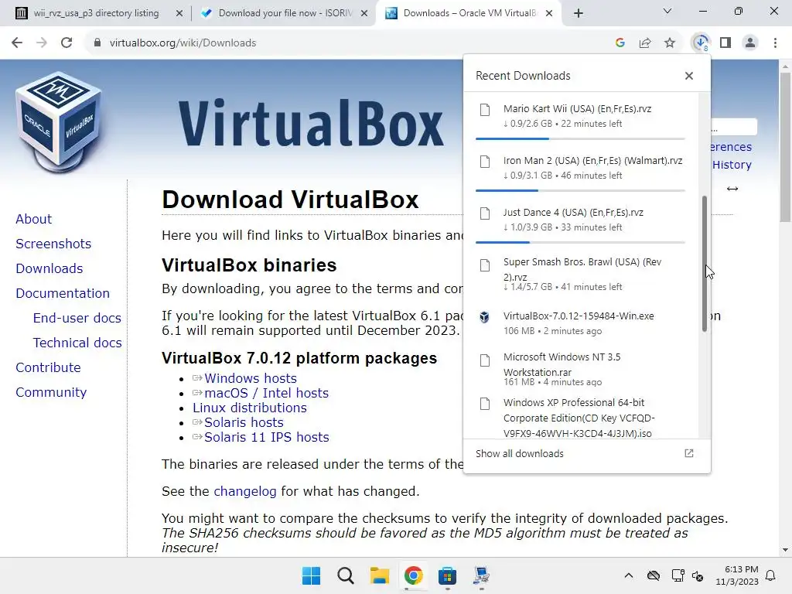Click the site info lock icon
This screenshot has width=792, height=594.
97,43
